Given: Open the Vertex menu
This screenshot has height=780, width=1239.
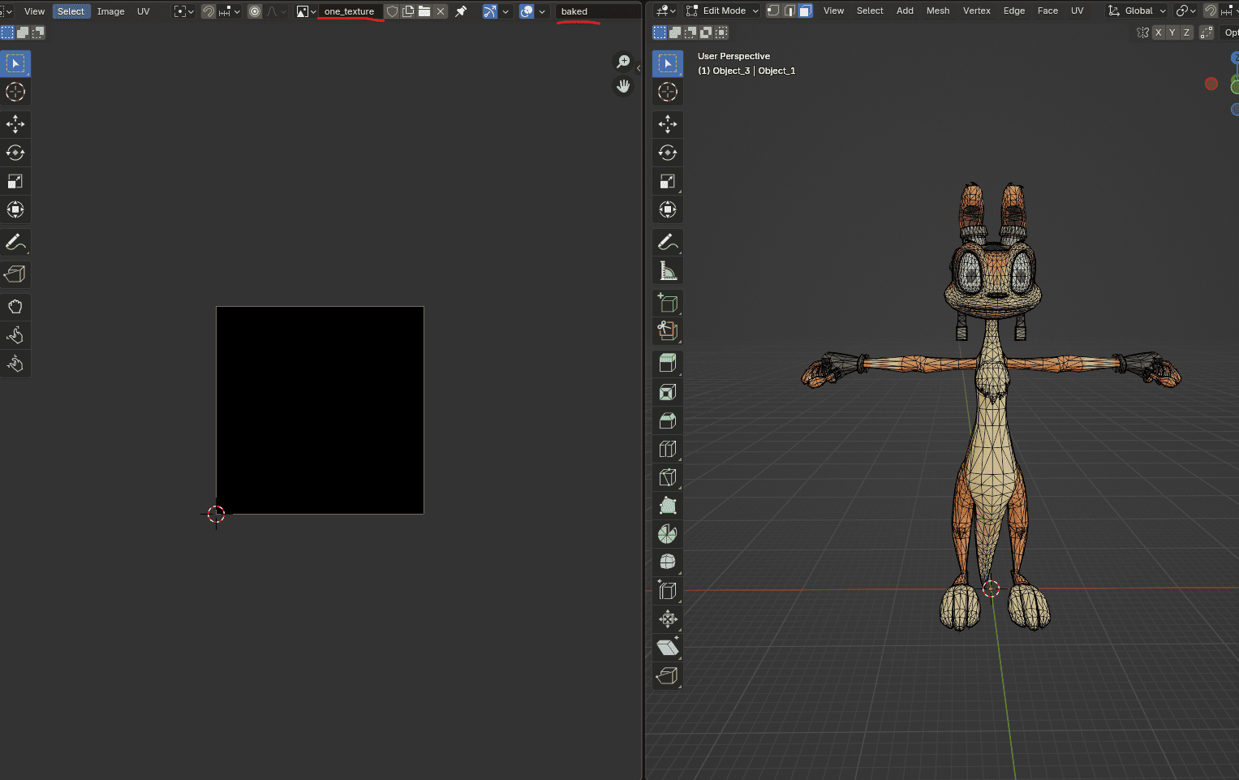Looking at the screenshot, I should pos(977,11).
